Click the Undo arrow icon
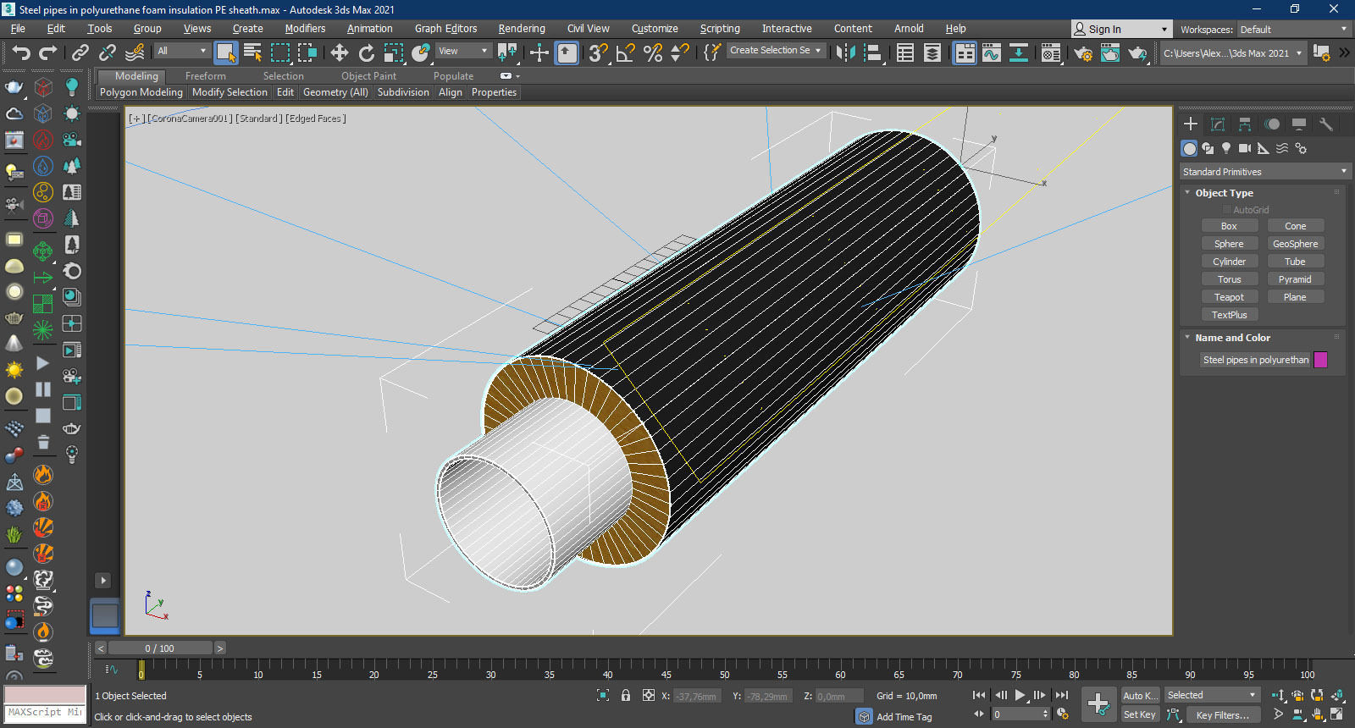 pos(20,52)
